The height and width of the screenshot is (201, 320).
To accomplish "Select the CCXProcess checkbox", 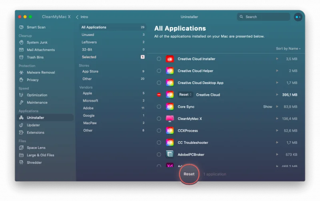I will pyautogui.click(x=159, y=130).
